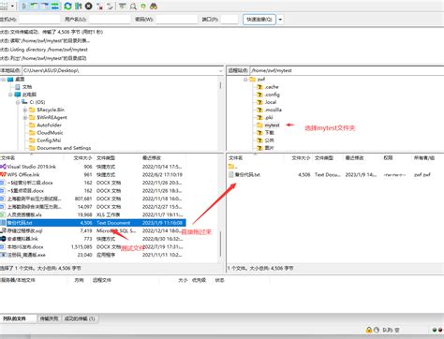Collapse the remote zwf folder node
Image resolution: width=444 pixels, height=339 pixels.
point(245,80)
